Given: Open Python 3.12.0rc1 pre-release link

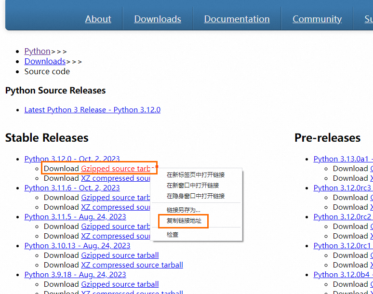Looking at the screenshot, I should pyautogui.click(x=343, y=245).
